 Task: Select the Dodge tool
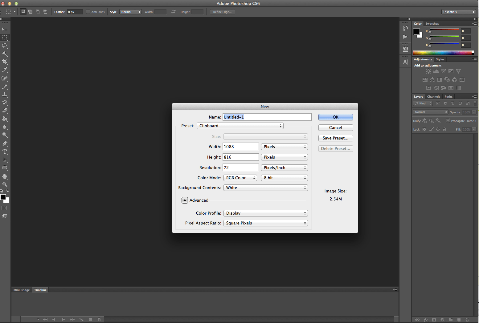(x=5, y=135)
